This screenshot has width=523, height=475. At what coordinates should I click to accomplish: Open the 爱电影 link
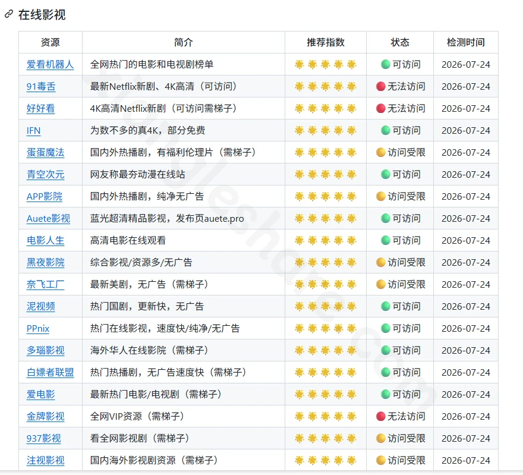coord(40,395)
